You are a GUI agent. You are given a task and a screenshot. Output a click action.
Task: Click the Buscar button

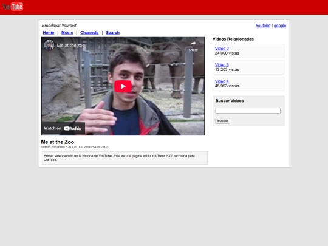coord(223,121)
